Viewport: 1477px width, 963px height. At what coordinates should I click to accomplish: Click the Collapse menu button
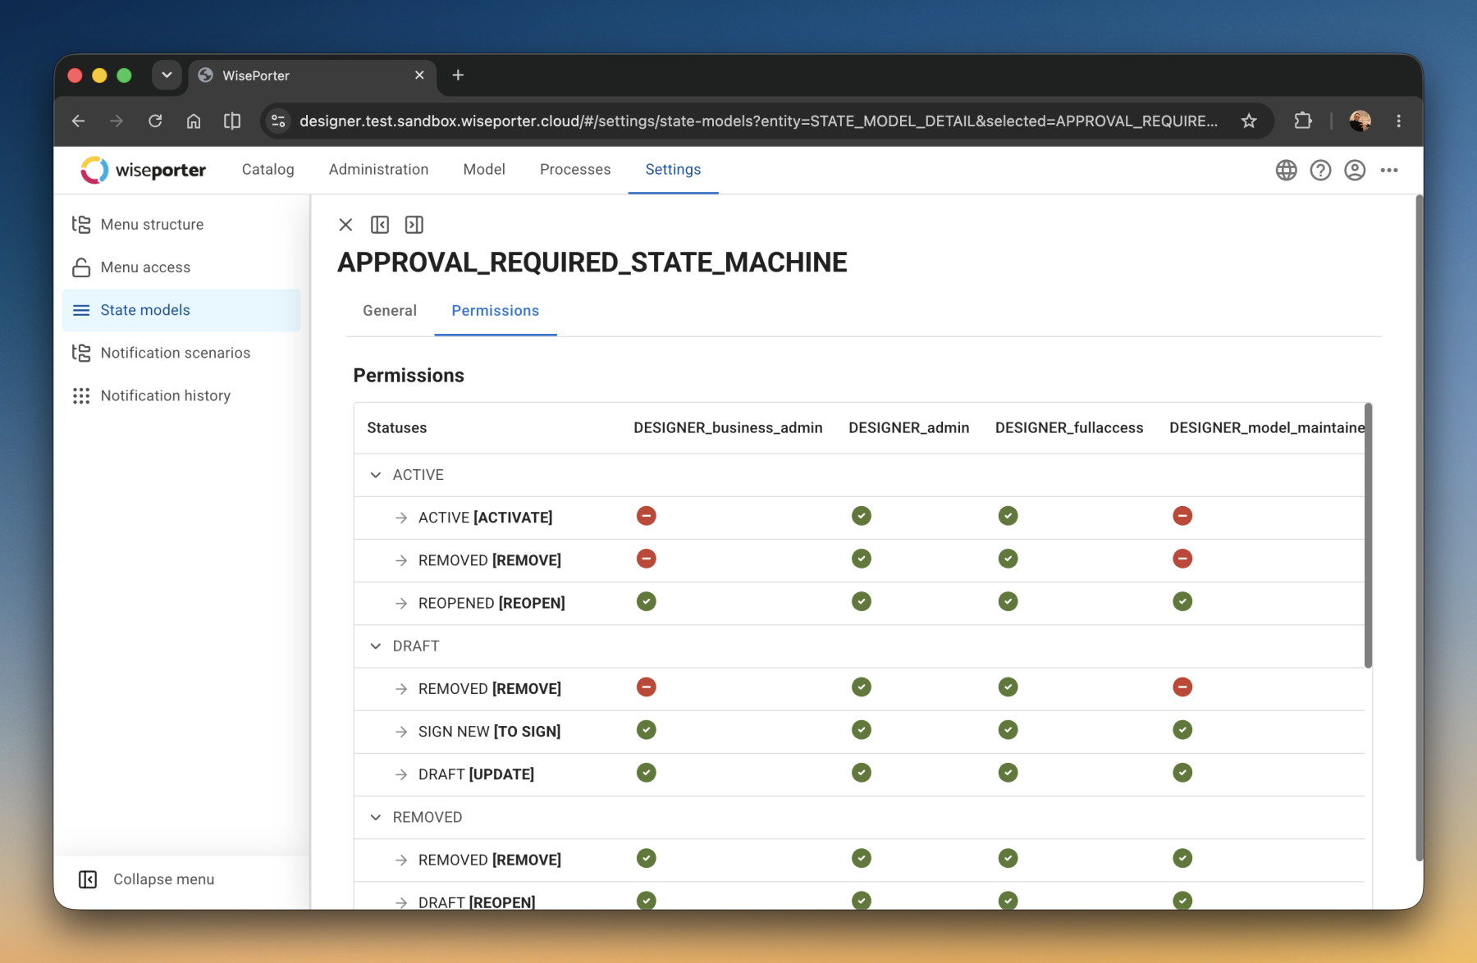146,879
